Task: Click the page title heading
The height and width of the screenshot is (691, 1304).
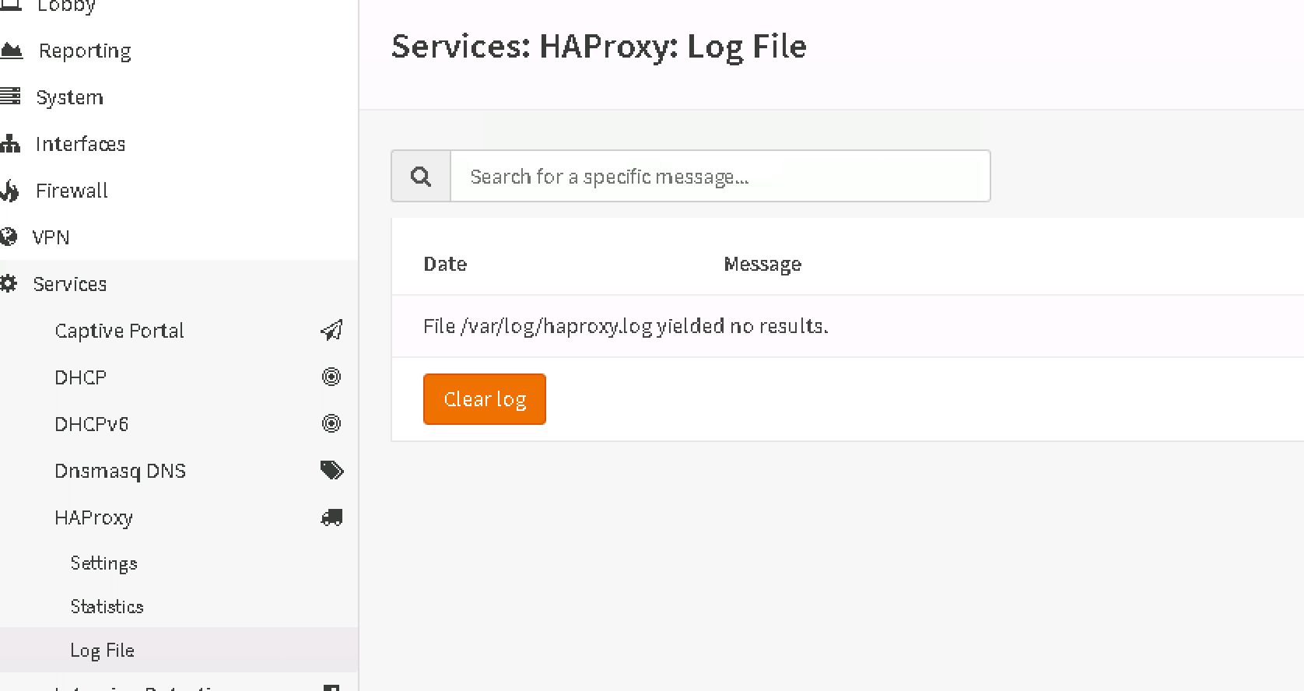Action: click(599, 47)
